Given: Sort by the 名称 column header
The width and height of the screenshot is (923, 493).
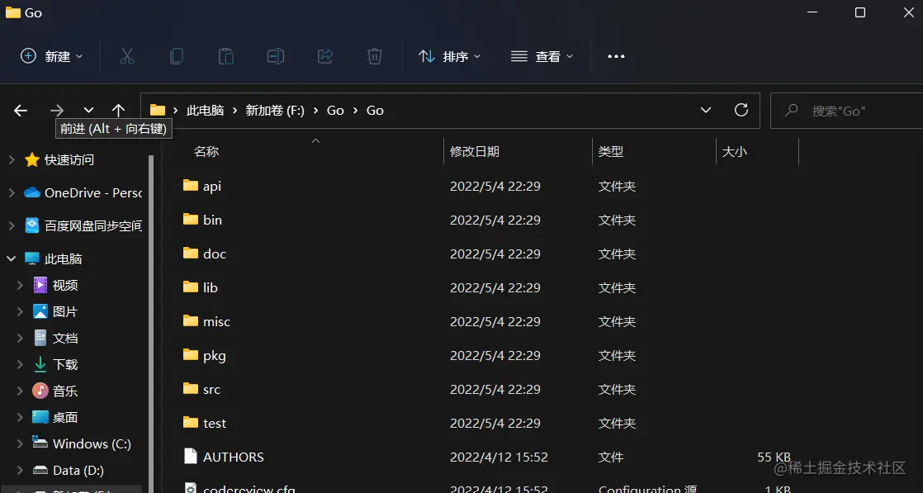Looking at the screenshot, I should (206, 151).
